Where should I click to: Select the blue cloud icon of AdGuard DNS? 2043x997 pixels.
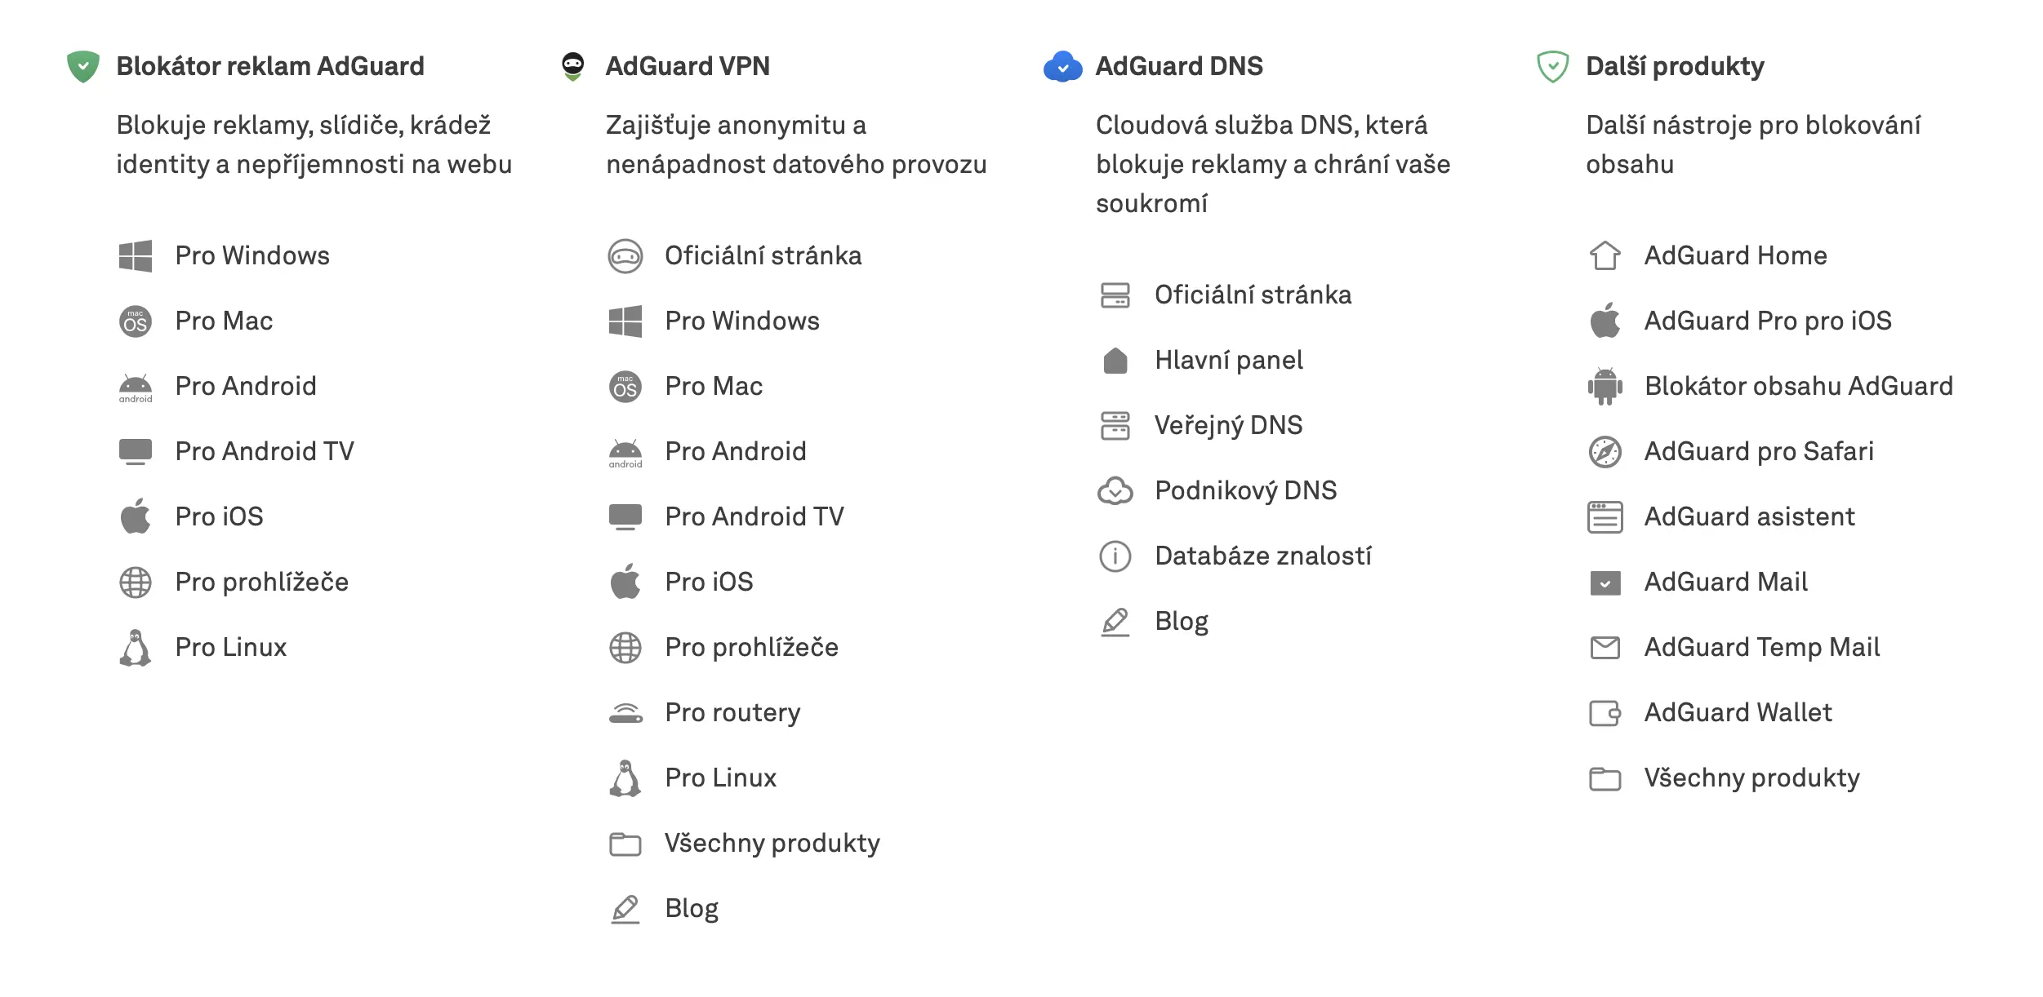pos(1062,65)
